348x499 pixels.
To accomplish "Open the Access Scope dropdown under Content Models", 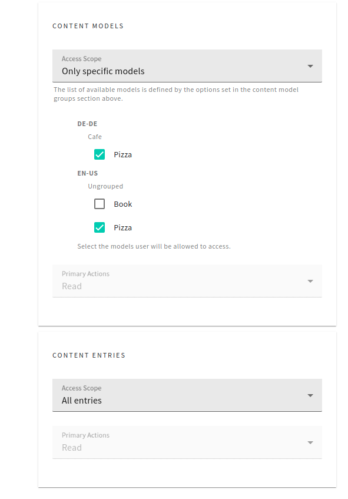I will click(187, 65).
